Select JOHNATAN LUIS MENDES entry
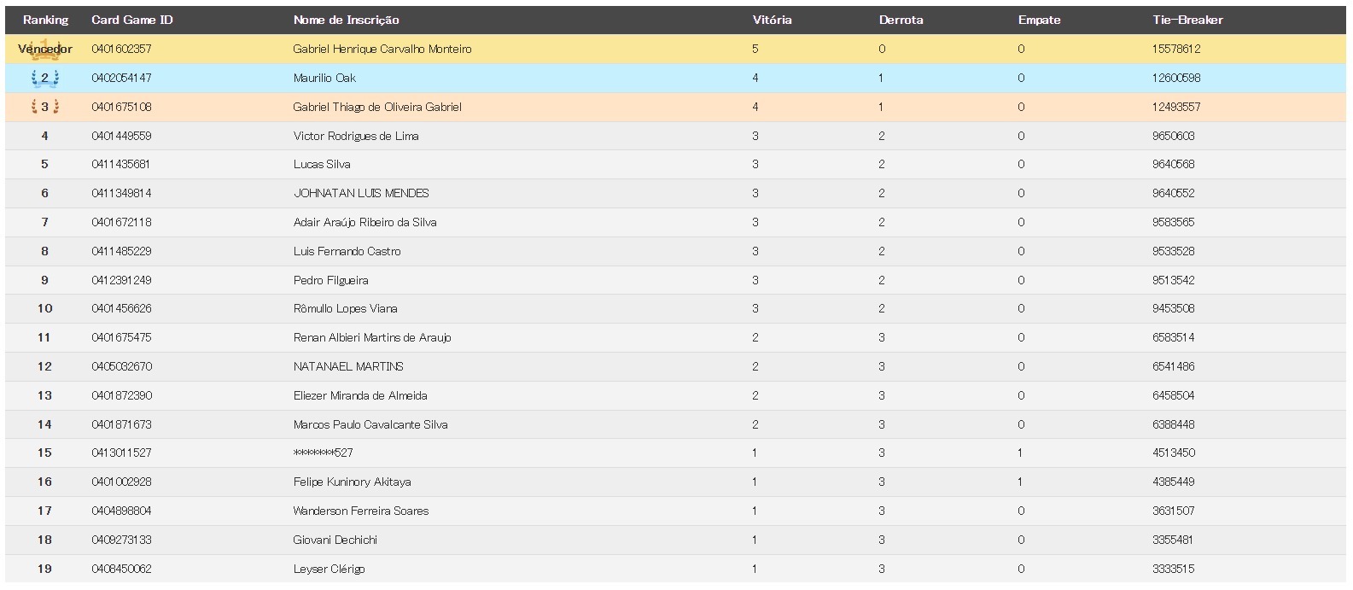 coord(360,194)
